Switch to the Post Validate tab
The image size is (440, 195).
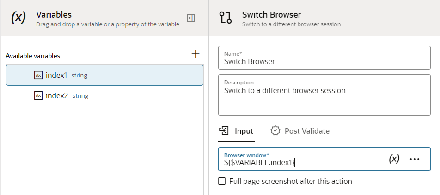tap(300, 131)
